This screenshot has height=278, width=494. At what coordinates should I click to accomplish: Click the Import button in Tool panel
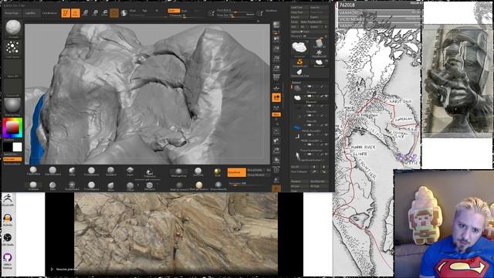pos(299,17)
